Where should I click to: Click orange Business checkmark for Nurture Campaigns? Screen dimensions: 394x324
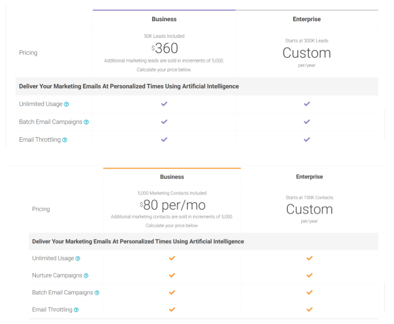click(172, 276)
